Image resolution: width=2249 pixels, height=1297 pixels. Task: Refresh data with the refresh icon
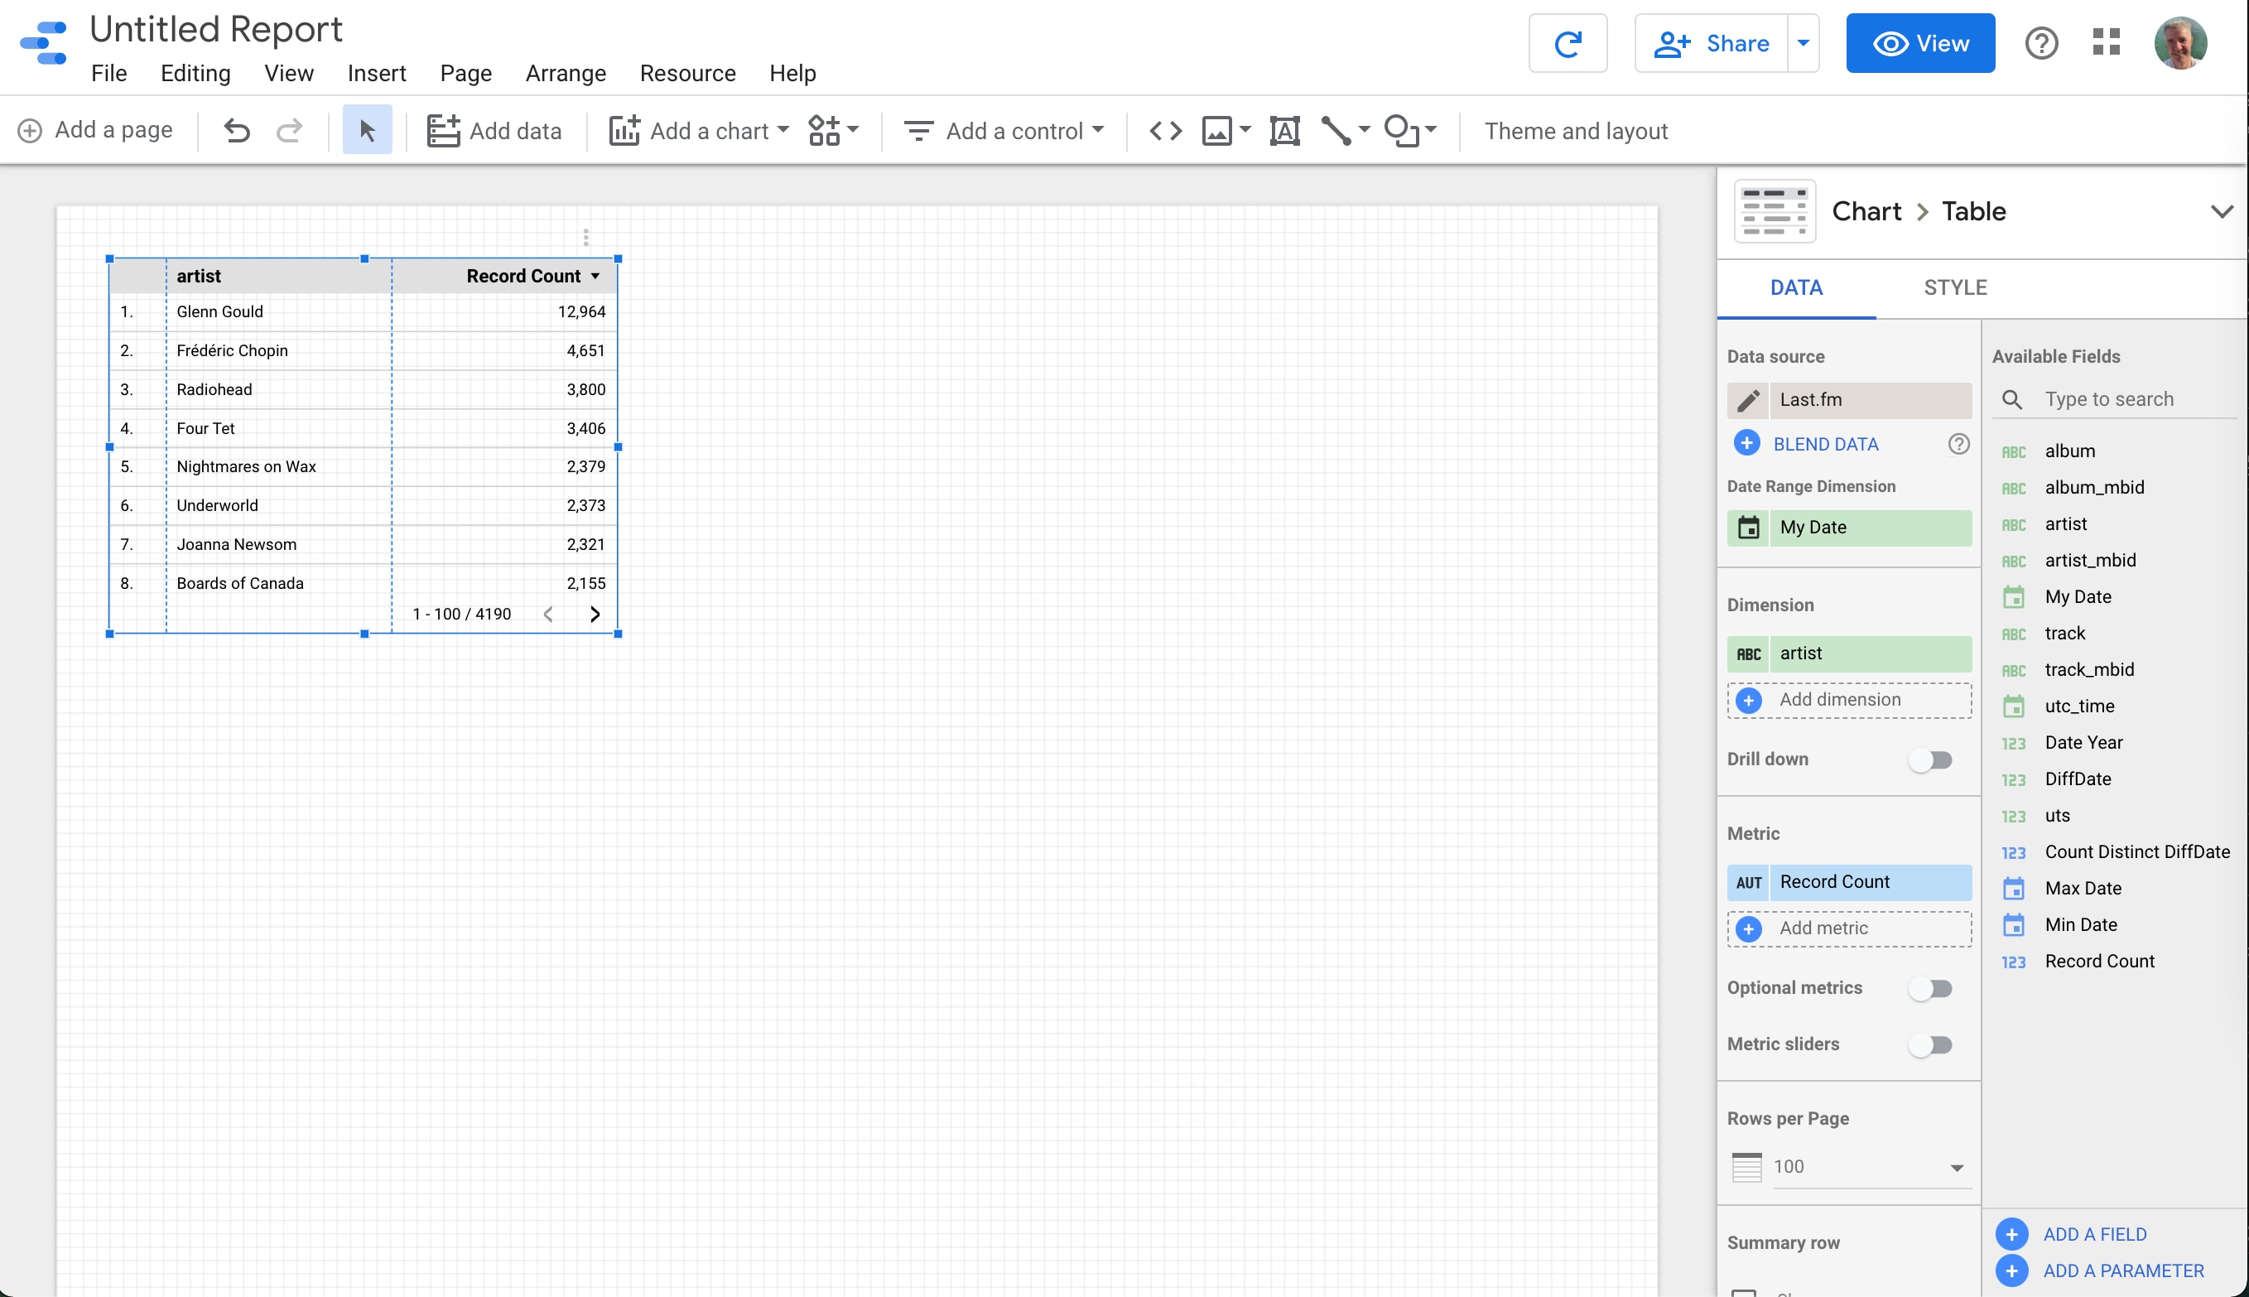(1567, 44)
